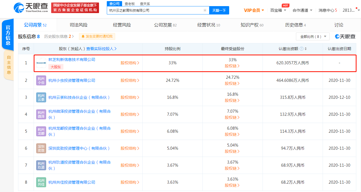
Task: Open the 讨论 tab
Action: click(x=339, y=25)
